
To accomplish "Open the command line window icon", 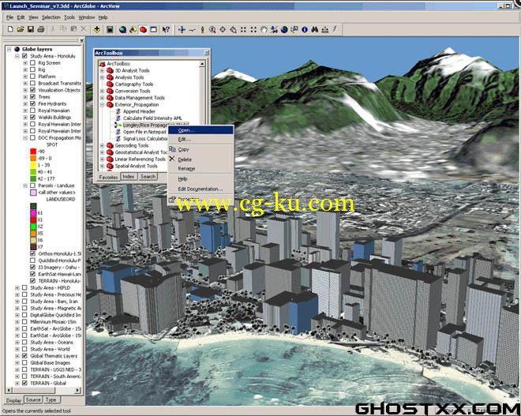I will pos(153,29).
